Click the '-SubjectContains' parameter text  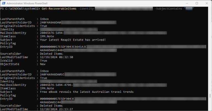click(168, 9)
